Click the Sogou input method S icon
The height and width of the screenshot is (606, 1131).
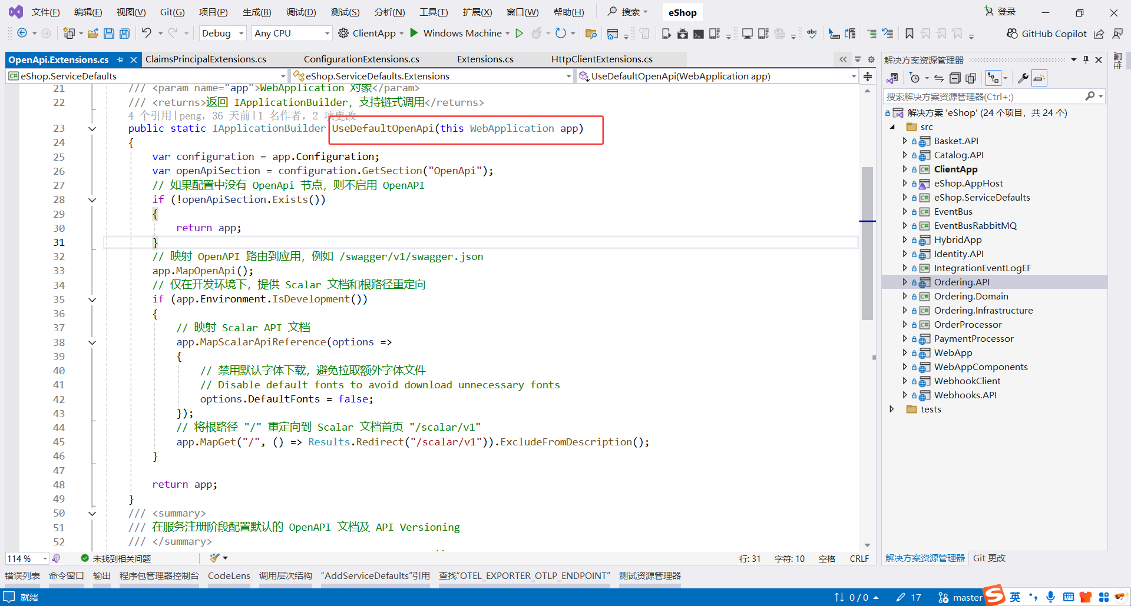click(x=994, y=595)
